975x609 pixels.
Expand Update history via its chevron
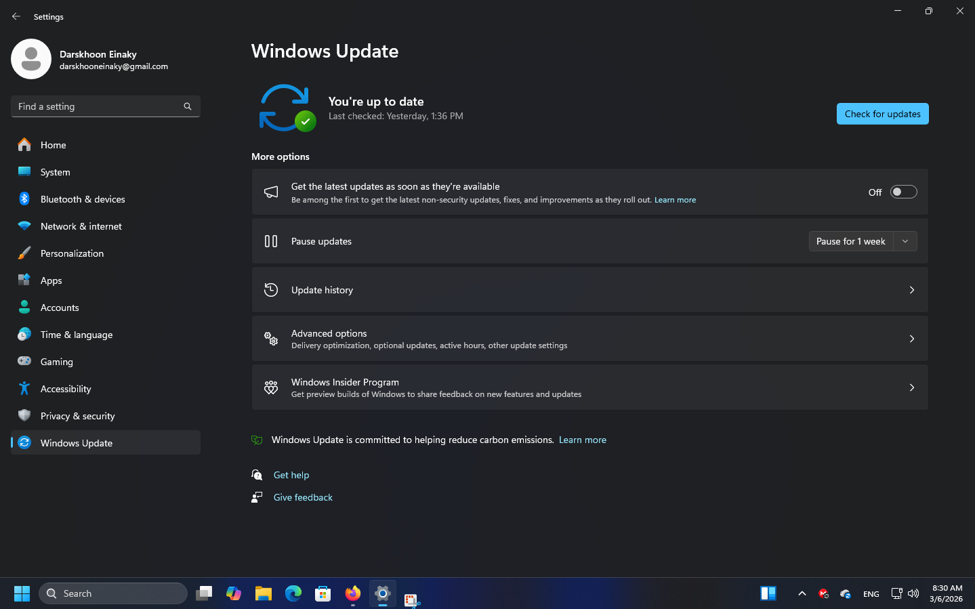[912, 290]
